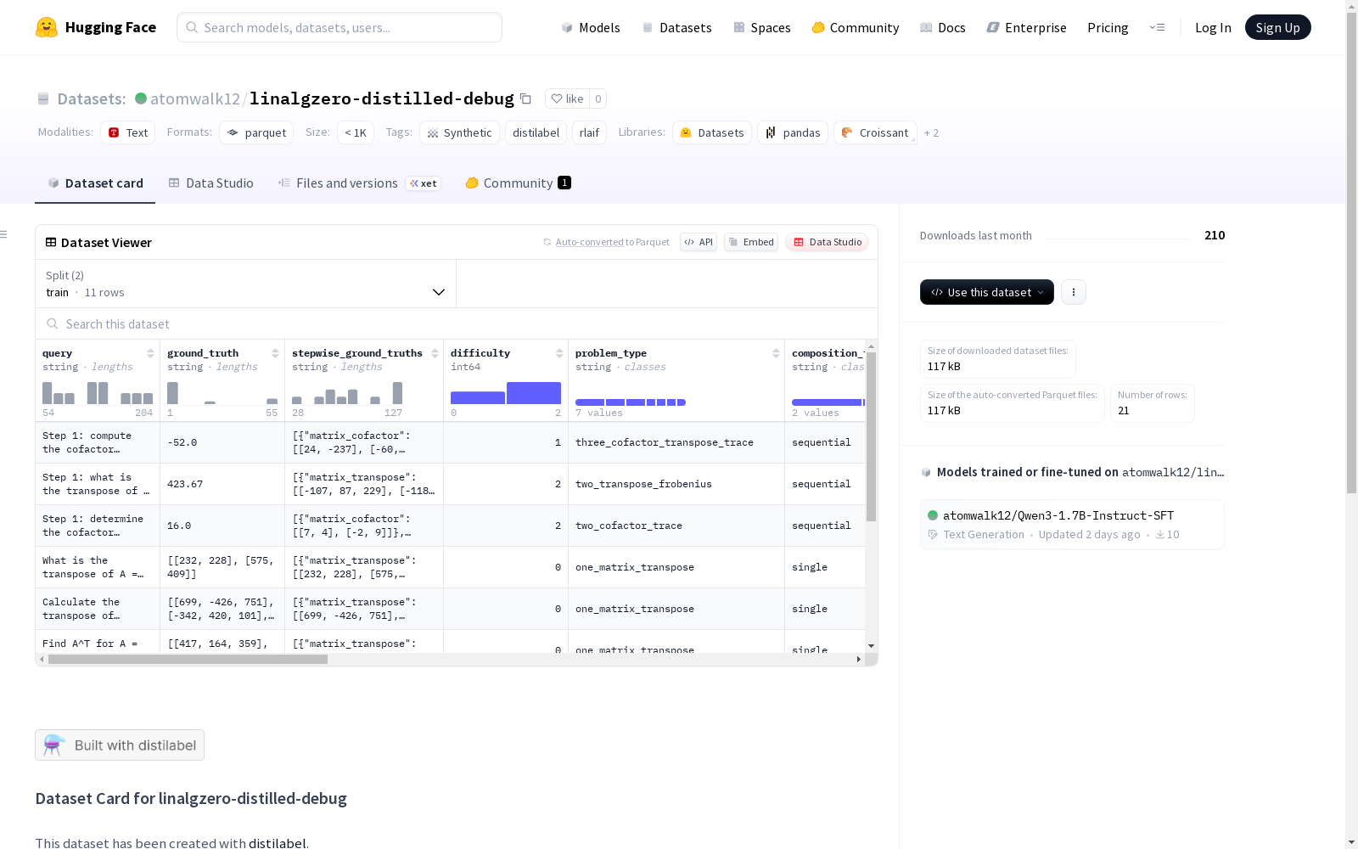Open the Pricing page

click(x=1108, y=27)
